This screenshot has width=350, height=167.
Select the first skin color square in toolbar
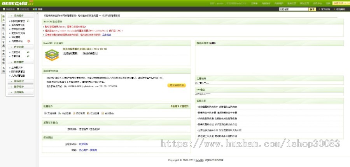(x=34, y=9)
